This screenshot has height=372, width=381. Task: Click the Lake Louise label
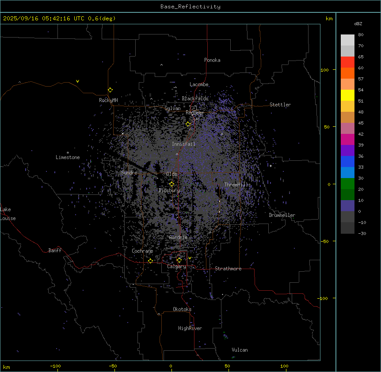click(8, 214)
